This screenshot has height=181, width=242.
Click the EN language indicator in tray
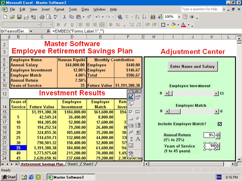tap(219, 177)
